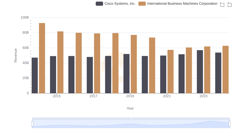The width and height of the screenshot is (235, 135).
Task: Click the IBM bar above 2021
Action: (170, 71)
